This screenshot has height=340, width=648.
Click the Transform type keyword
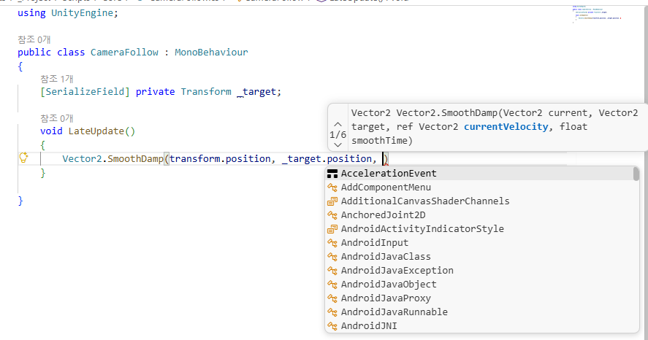tap(206, 92)
